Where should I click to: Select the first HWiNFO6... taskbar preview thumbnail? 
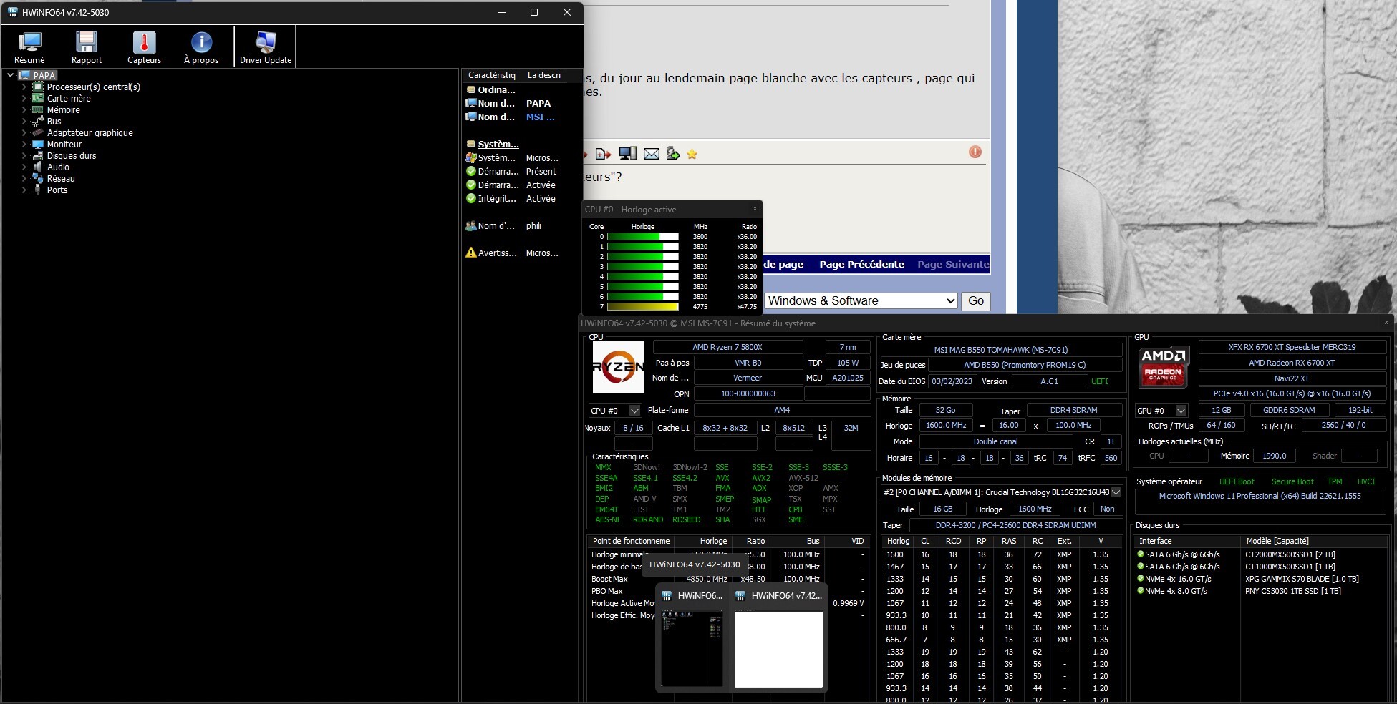(x=692, y=637)
